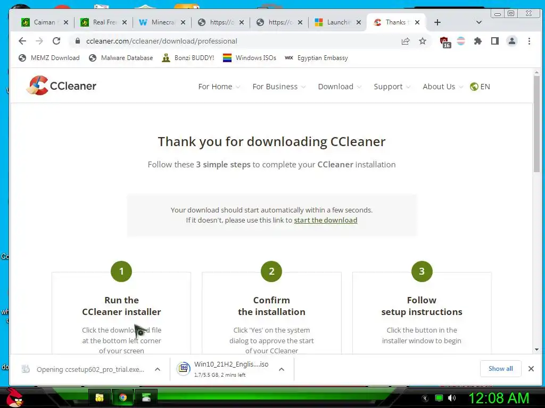
Task: Switch language with EN globe
Action: pyautogui.click(x=480, y=87)
